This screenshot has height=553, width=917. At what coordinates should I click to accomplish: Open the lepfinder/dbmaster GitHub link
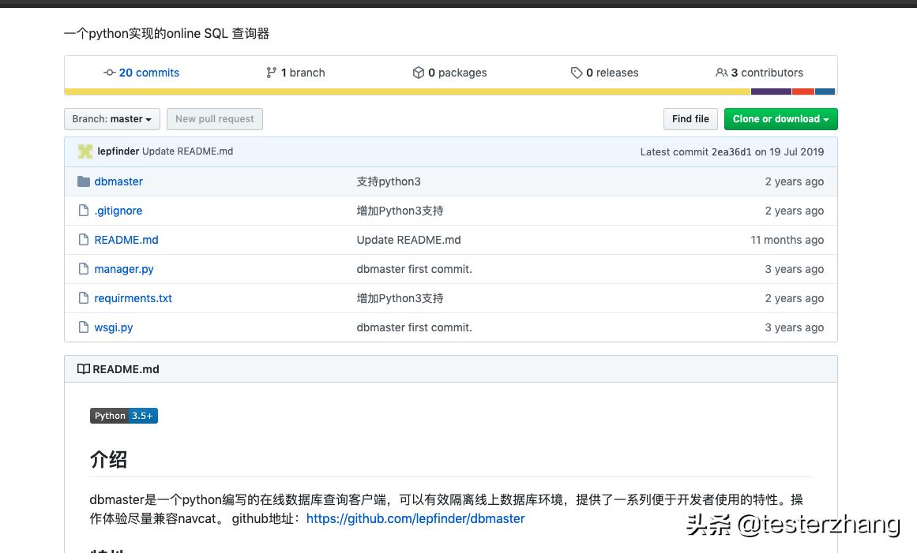click(x=415, y=518)
